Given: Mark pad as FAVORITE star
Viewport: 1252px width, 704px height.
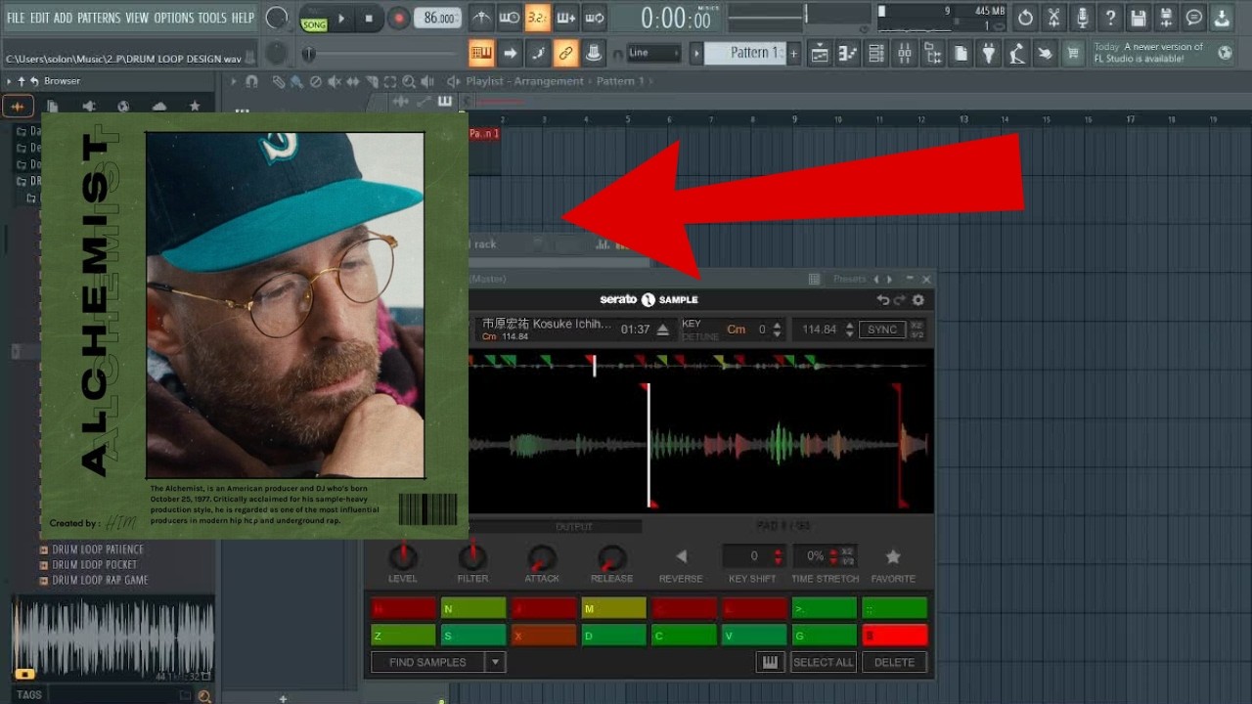Looking at the screenshot, I should point(893,556).
